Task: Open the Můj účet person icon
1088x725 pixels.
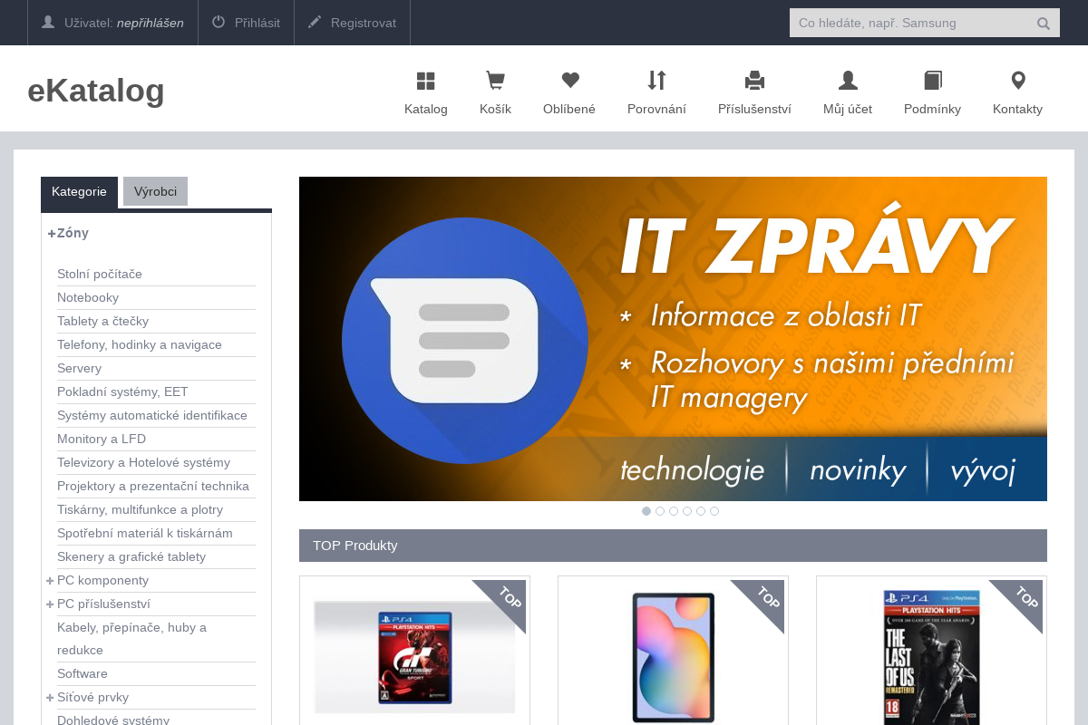Action: coord(848,82)
